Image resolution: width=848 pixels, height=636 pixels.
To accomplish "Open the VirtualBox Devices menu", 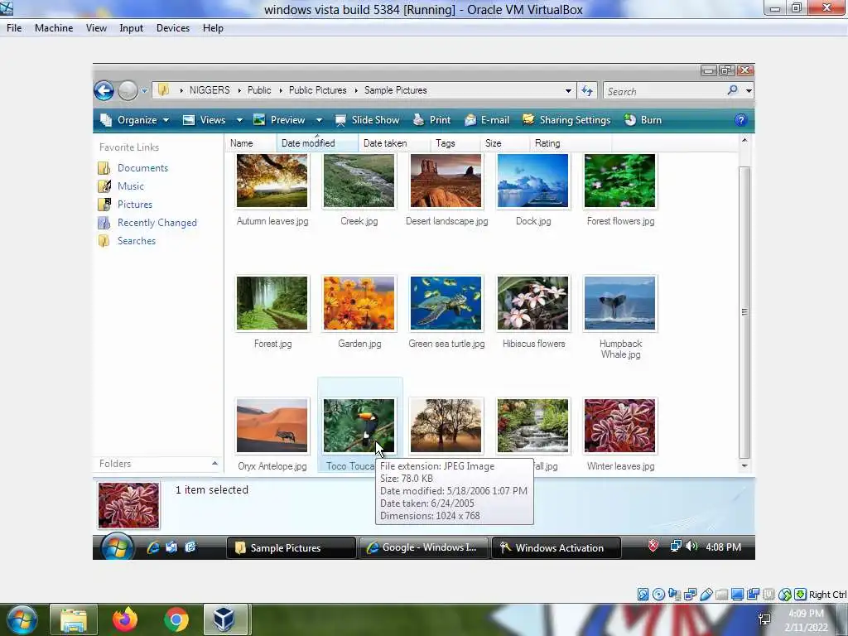I will (173, 28).
